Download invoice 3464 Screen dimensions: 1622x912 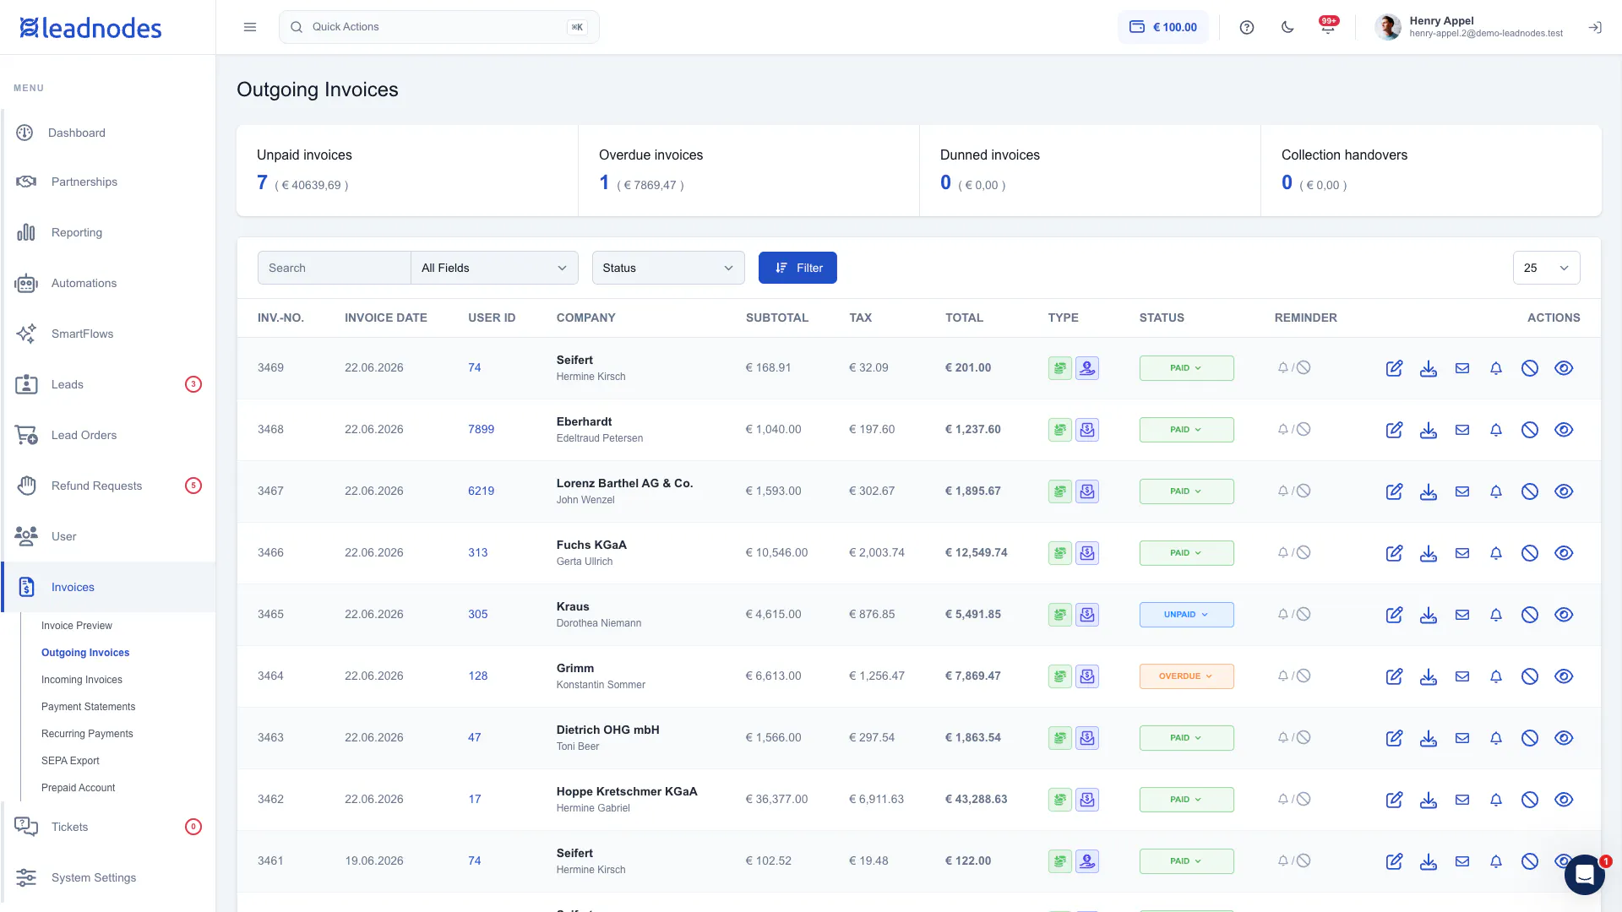pos(1429,676)
